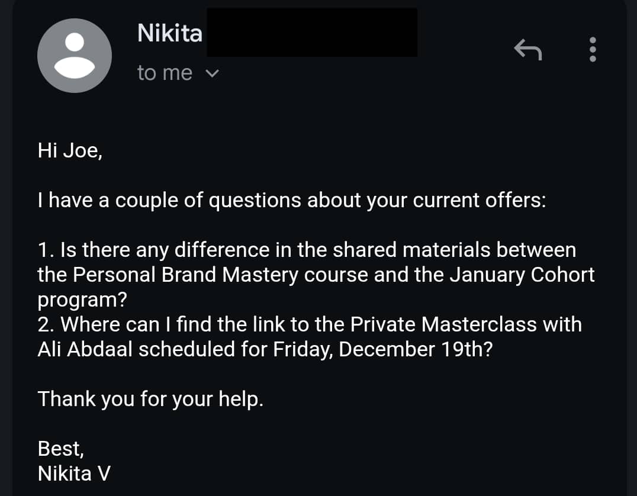
Task: Open the three-dot more options menu
Action: [593, 50]
